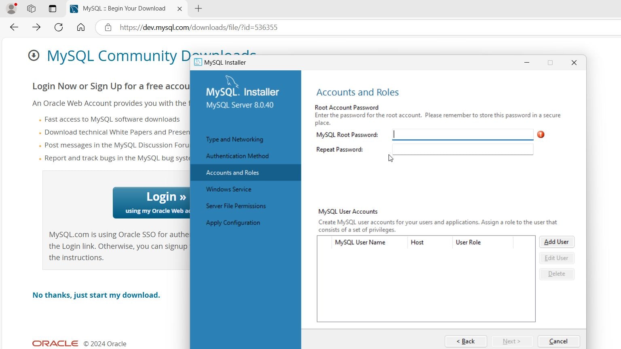Click the MySQL Installer title bar icon

[198, 62]
